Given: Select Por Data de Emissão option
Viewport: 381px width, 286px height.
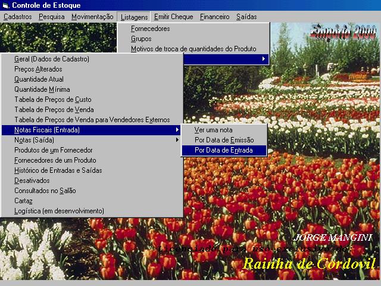Looking at the screenshot, I should [224, 140].
